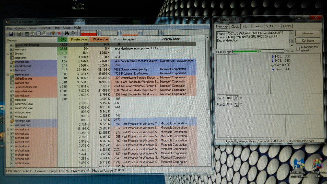The image size is (327, 184).
Task: Open the Find menu
Action: pos(56,28)
